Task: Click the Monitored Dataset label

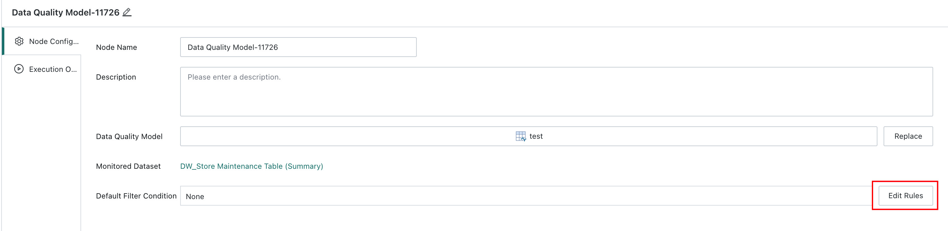Action: 128,166
